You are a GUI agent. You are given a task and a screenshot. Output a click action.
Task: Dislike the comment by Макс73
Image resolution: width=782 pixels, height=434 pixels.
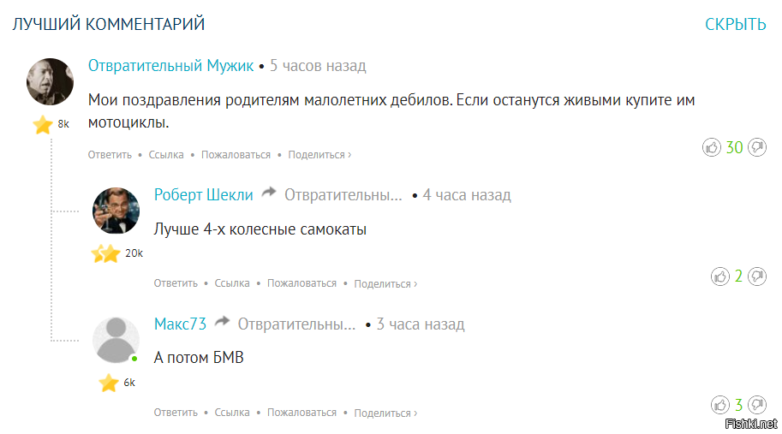tap(757, 405)
